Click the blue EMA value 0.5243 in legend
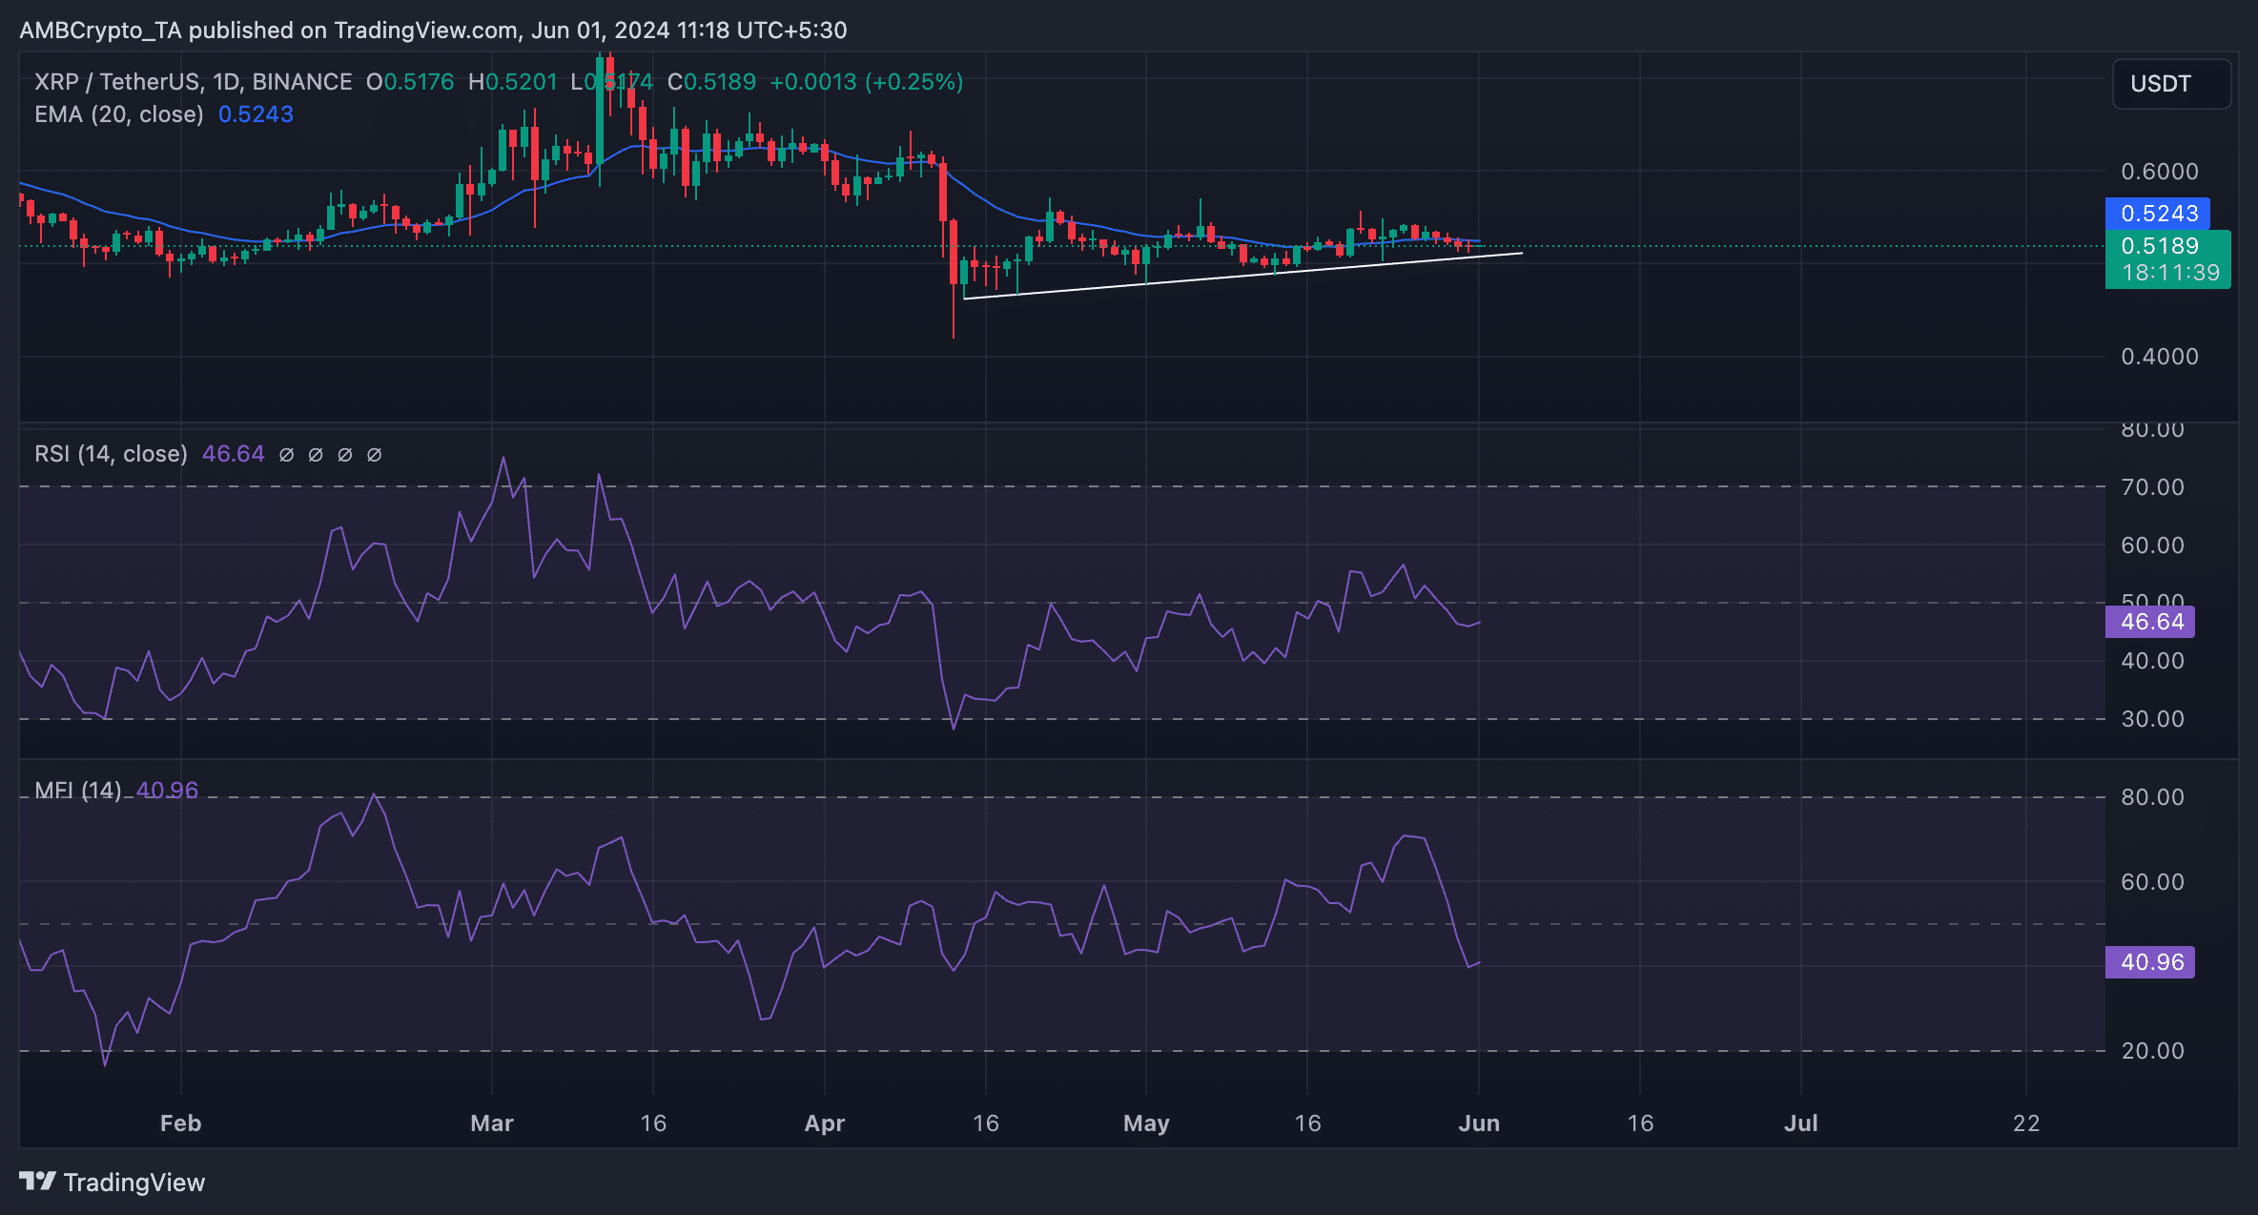The height and width of the screenshot is (1215, 2258). point(256,114)
